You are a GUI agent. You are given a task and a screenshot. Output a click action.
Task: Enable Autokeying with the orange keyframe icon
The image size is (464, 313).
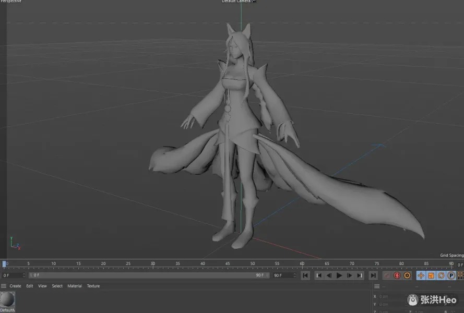(x=407, y=275)
